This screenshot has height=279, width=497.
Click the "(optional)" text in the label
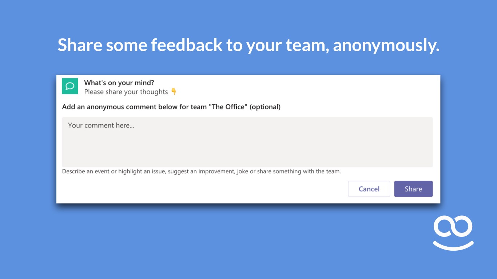point(265,107)
